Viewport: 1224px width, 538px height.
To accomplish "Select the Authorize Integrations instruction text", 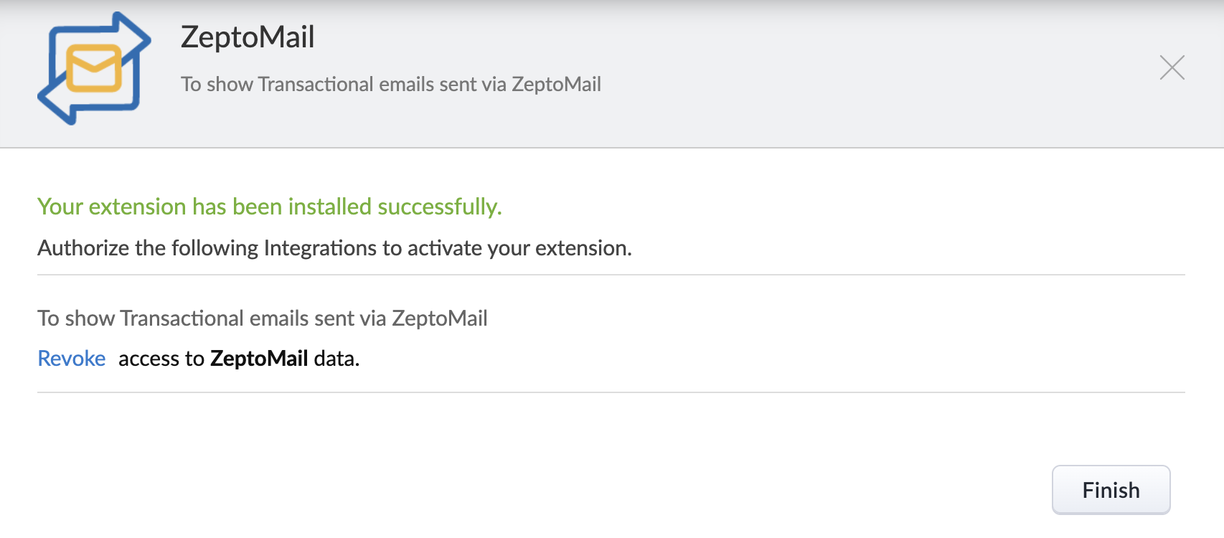I will tap(334, 247).
